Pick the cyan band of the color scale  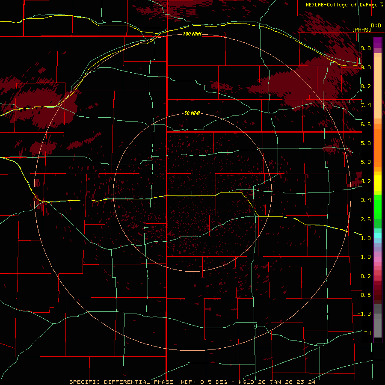coord(378,235)
